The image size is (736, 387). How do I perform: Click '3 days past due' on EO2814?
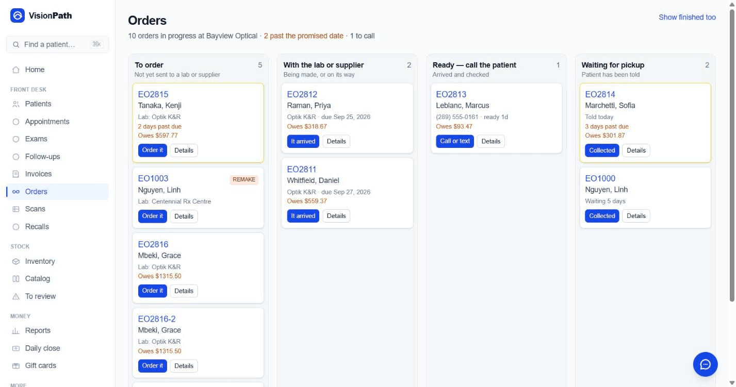(607, 127)
